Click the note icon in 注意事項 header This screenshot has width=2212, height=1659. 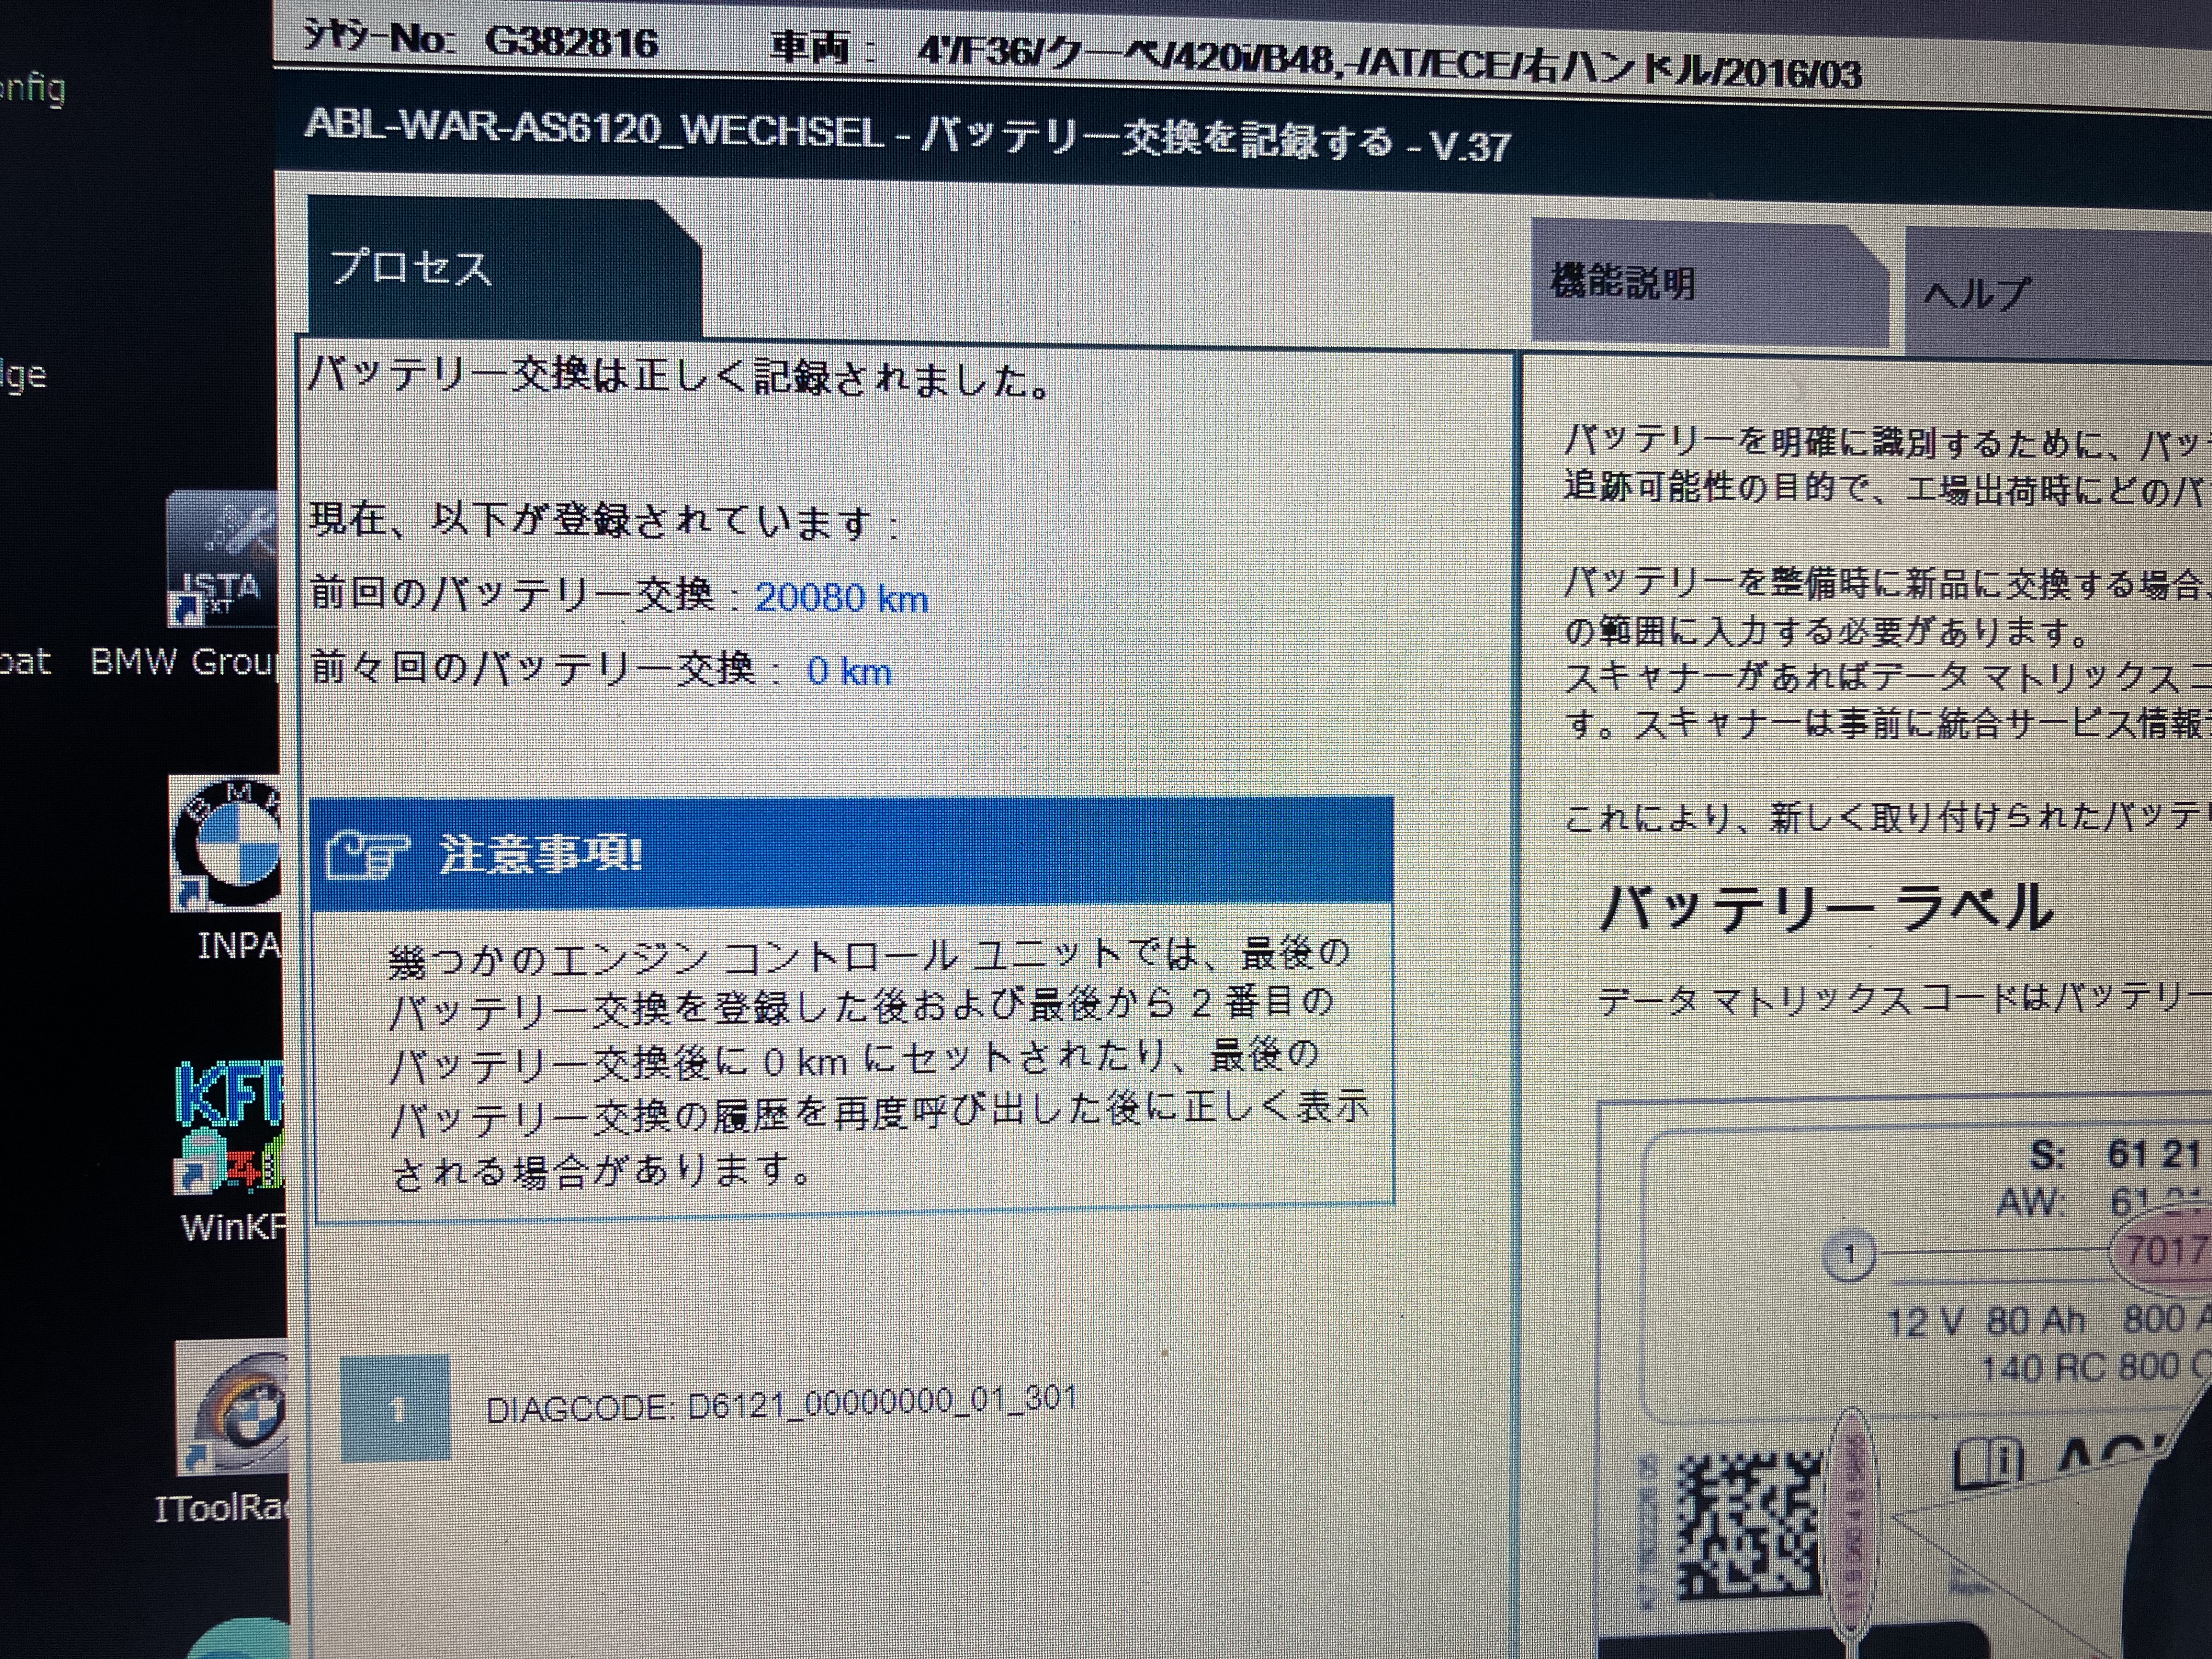pos(366,856)
